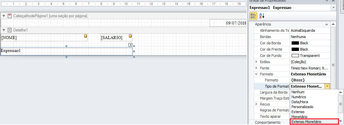Click the CabeçalhodePágina1 band icon
This screenshot has width=344, height=125.
pos(9,16)
